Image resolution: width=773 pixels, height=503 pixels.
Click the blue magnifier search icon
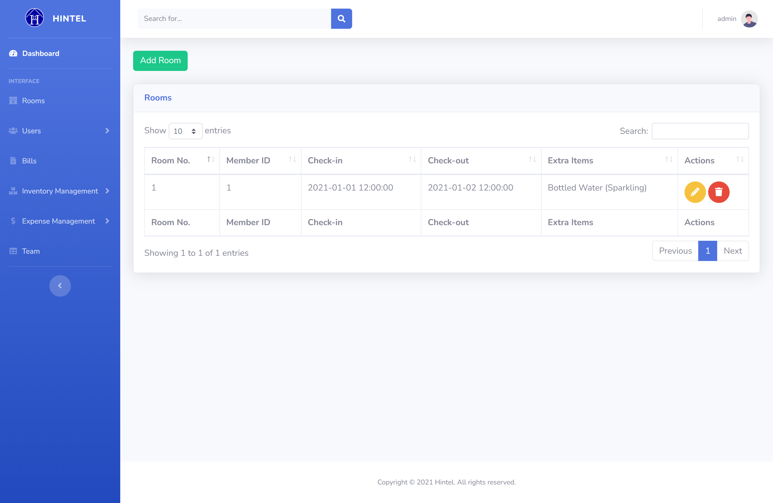click(x=341, y=19)
